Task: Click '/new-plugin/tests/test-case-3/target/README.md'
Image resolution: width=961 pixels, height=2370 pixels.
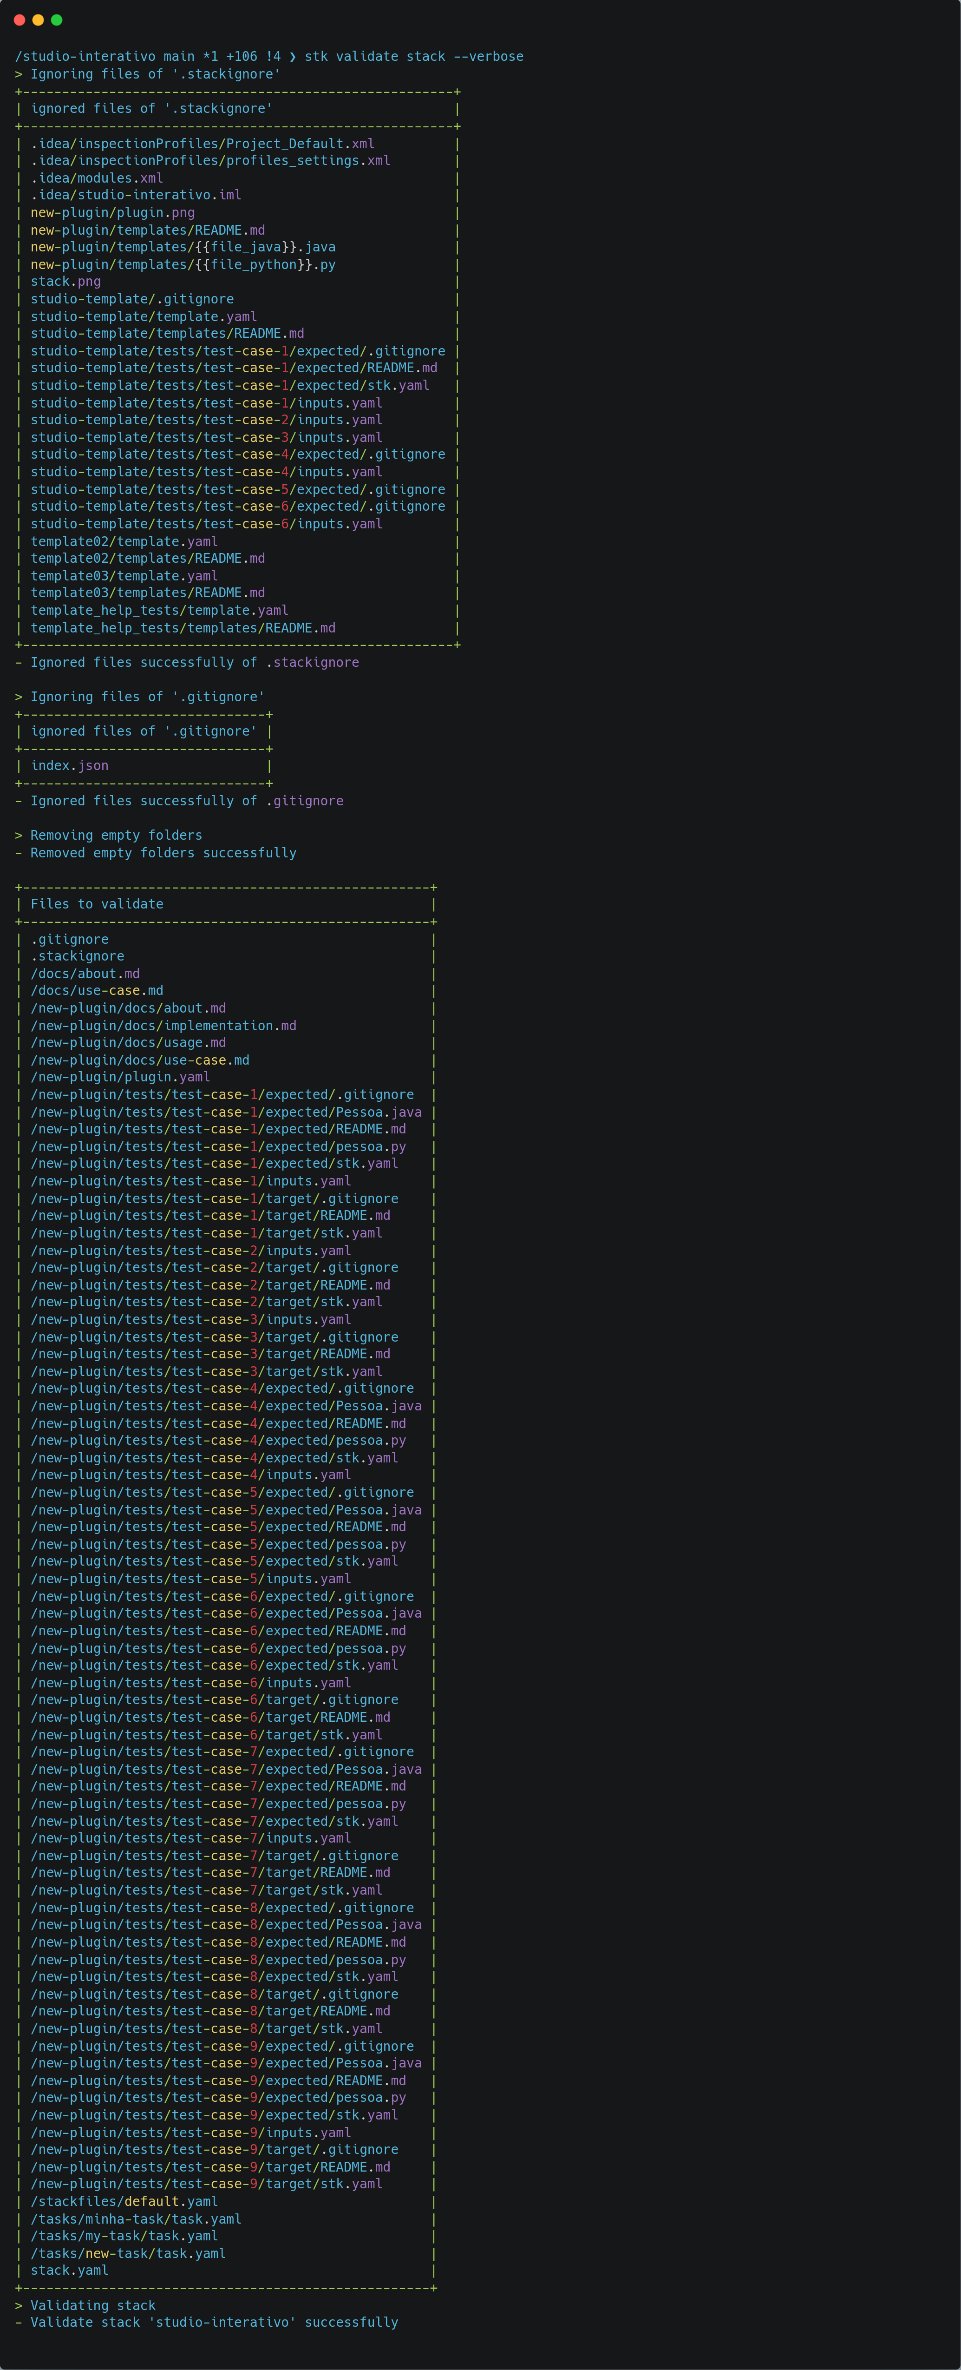Action: (x=210, y=1353)
